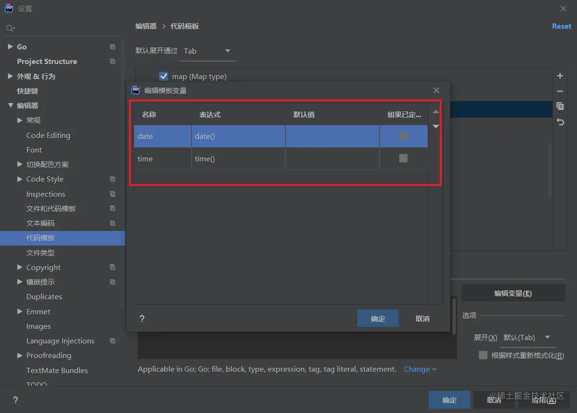Collapse the 编辑器 settings node
The width and height of the screenshot is (577, 413).
10,105
